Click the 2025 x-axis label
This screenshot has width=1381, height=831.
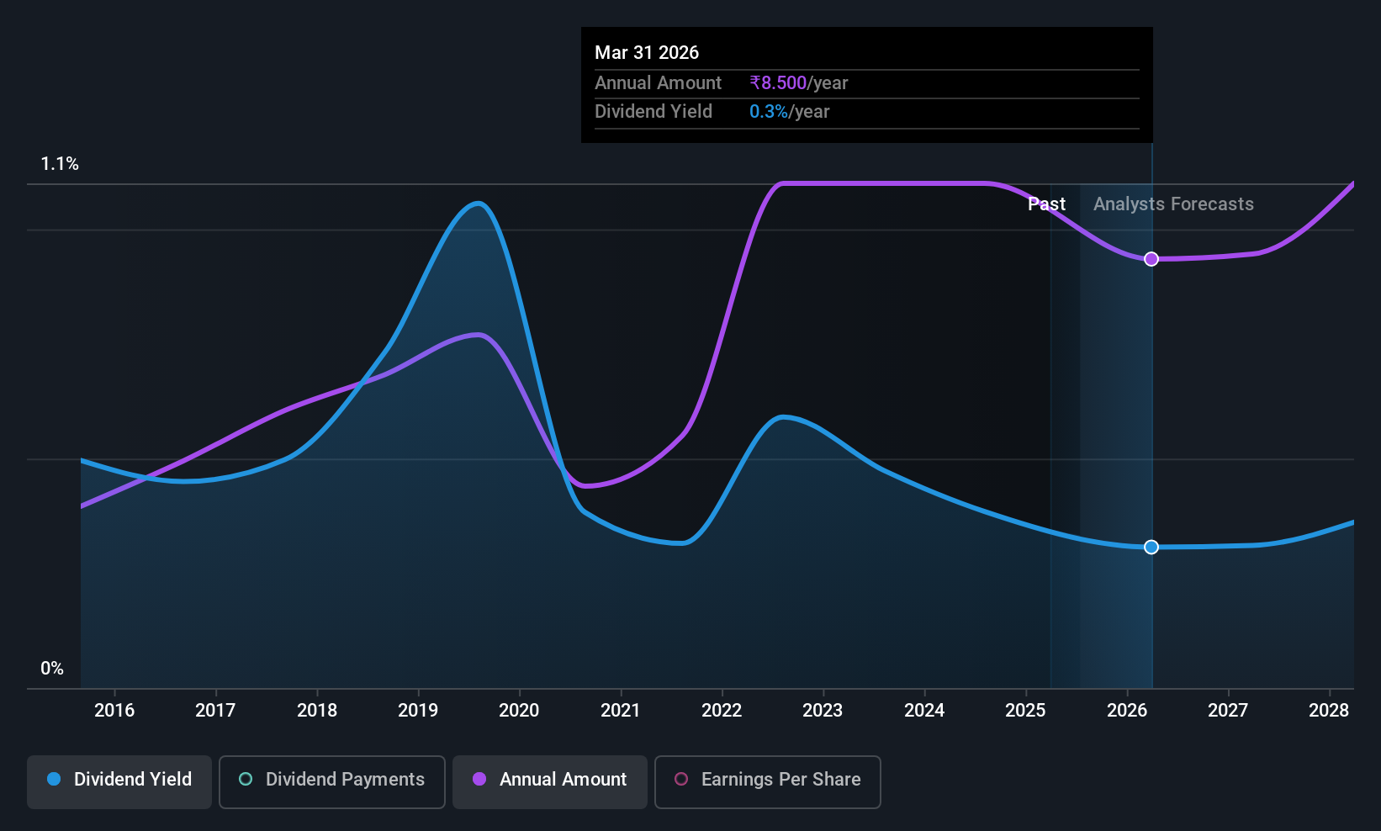1025,711
